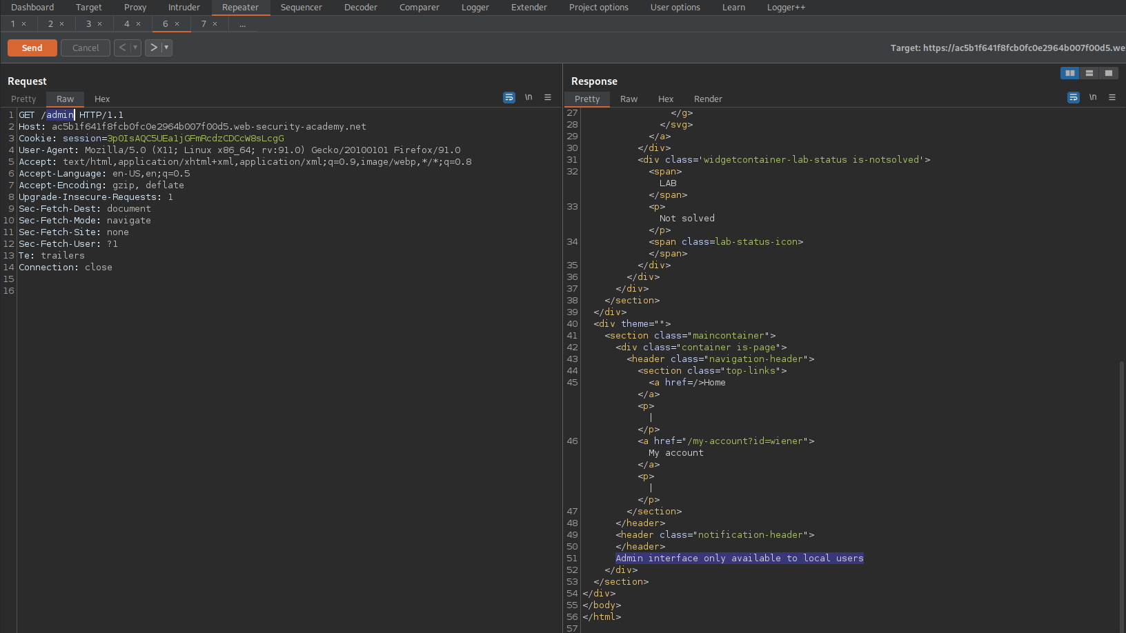
Task: Click the orange Send button
Action: click(32, 48)
